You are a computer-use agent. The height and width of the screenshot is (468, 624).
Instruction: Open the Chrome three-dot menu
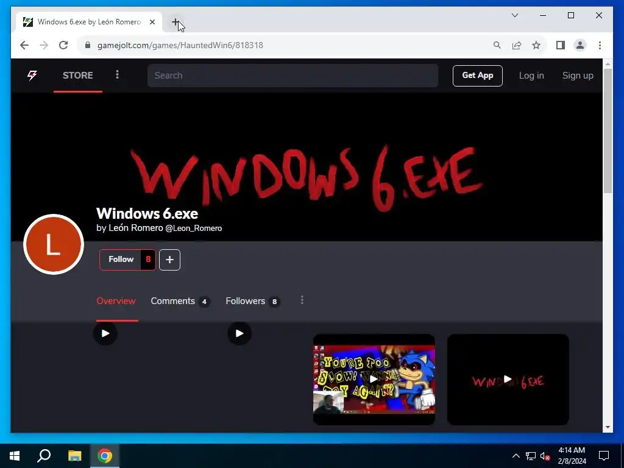(x=600, y=45)
